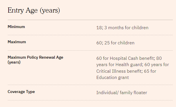Click the Education grant text
The height and width of the screenshot is (107, 176).
pyautogui.click(x=113, y=78)
